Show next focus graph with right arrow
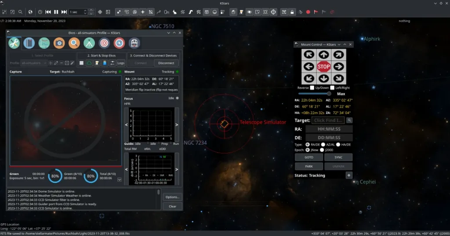The width and height of the screenshot is (450, 236). (177, 125)
